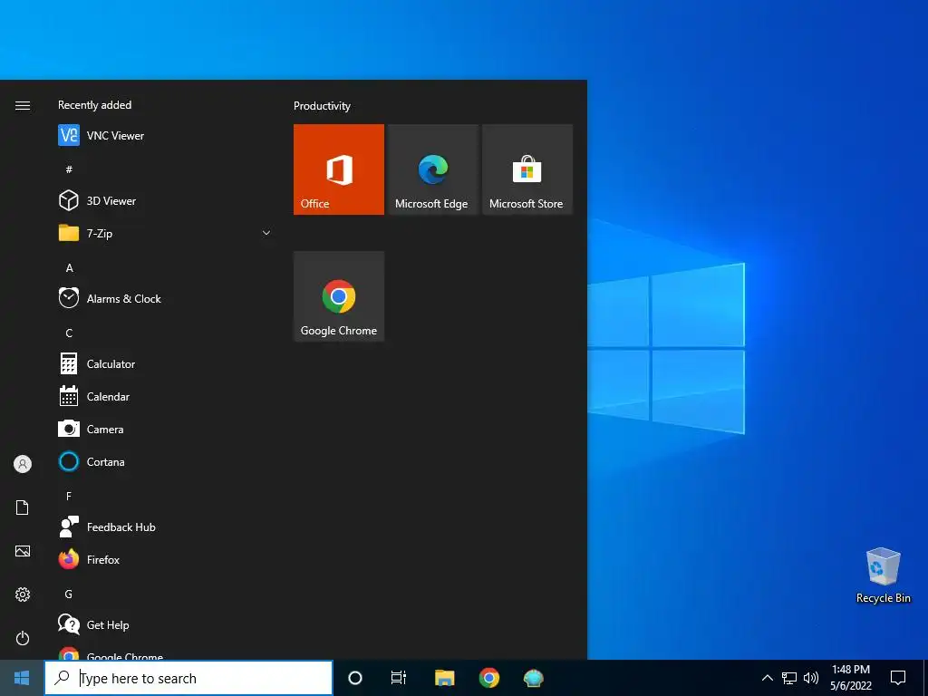This screenshot has width=928, height=696.
Task: Click the 'Productivity' group heading
Action: tap(322, 106)
